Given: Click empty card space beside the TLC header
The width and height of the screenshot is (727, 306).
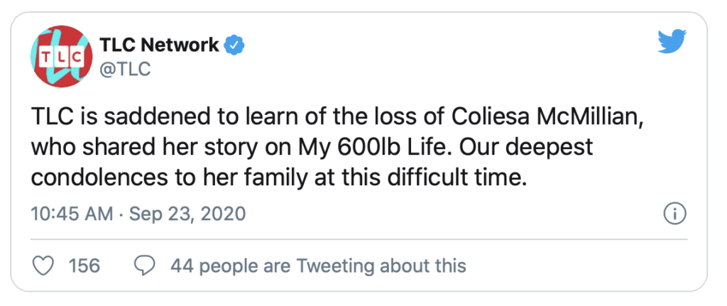Looking at the screenshot, I should (x=440, y=55).
